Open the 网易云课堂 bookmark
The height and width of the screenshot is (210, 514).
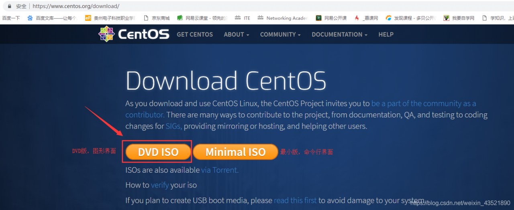pos(202,18)
